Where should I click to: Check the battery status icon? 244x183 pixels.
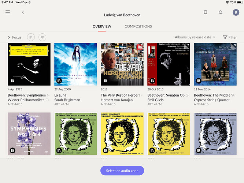point(240,2)
